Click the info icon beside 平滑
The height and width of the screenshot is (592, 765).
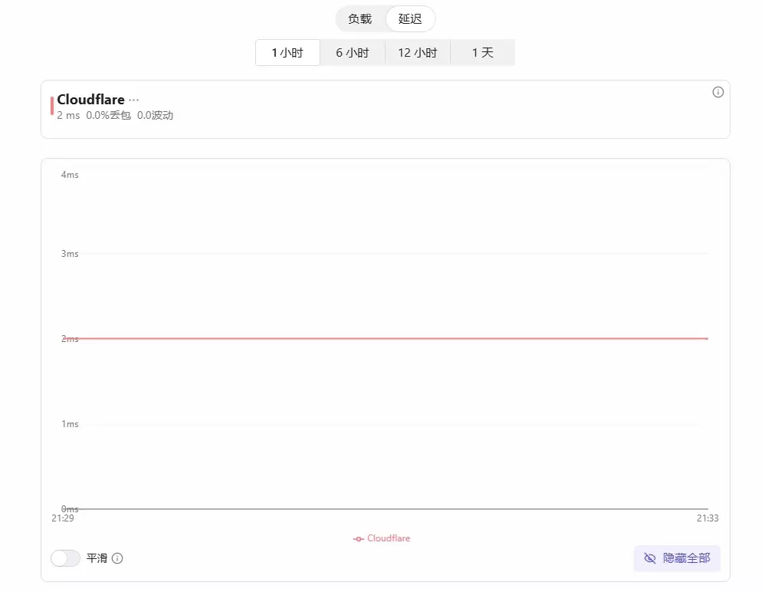(117, 557)
